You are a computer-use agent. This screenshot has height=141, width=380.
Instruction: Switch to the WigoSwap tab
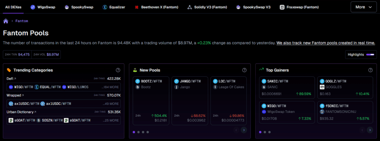coord(43,7)
